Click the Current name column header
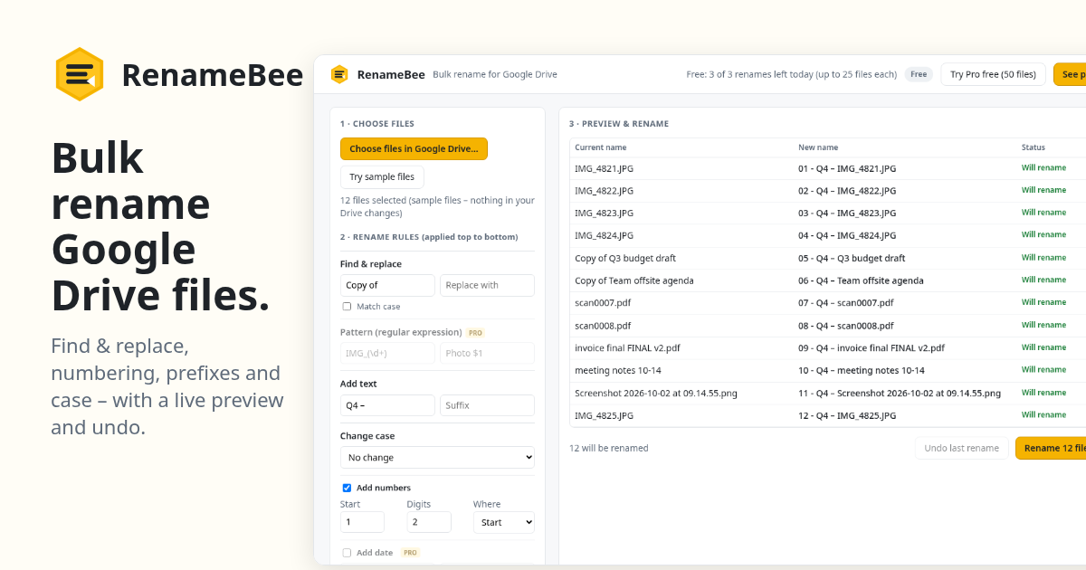 click(x=600, y=147)
